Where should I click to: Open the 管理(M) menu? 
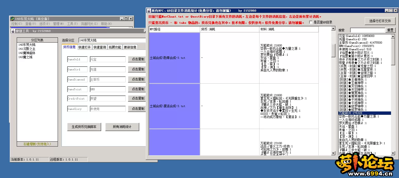point(58,24)
